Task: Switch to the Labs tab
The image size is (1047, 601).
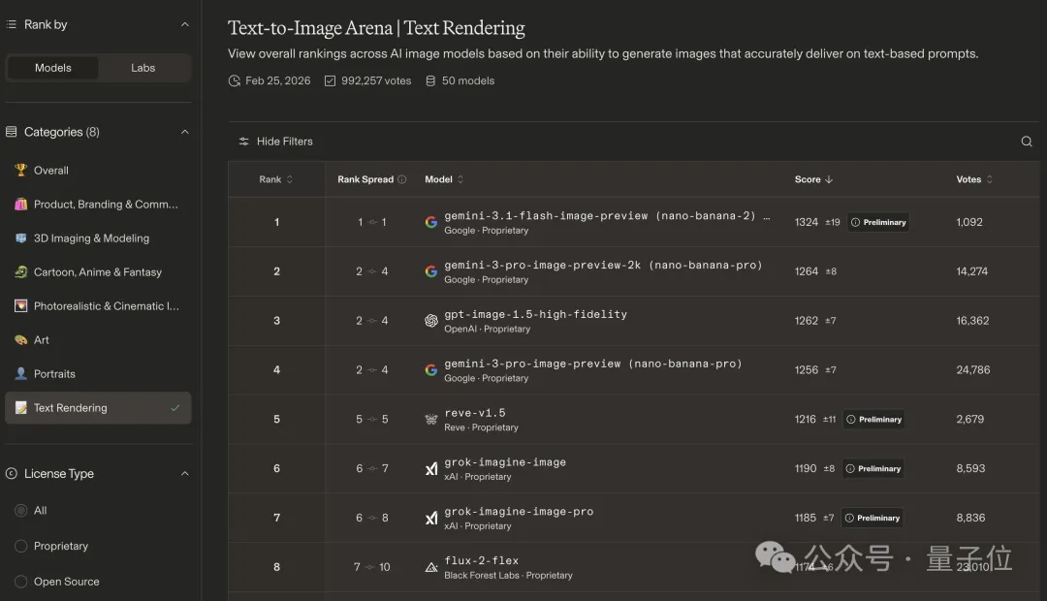Action: coord(143,68)
